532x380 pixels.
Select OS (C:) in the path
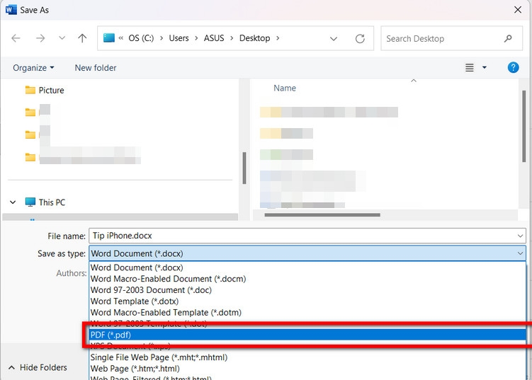(x=141, y=38)
